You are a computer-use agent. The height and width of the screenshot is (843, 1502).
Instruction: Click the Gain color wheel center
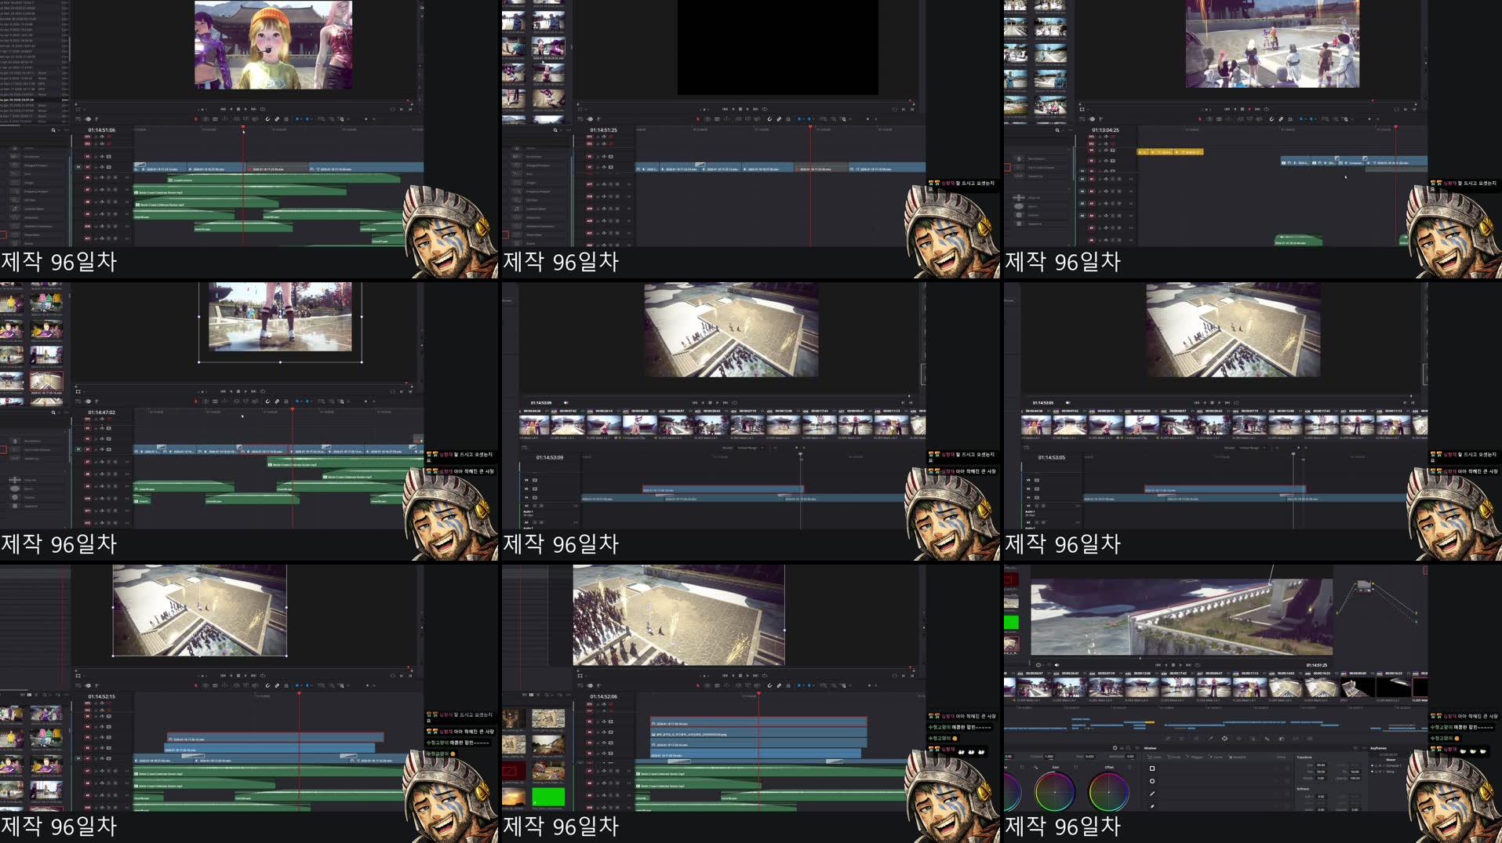pos(1055,792)
